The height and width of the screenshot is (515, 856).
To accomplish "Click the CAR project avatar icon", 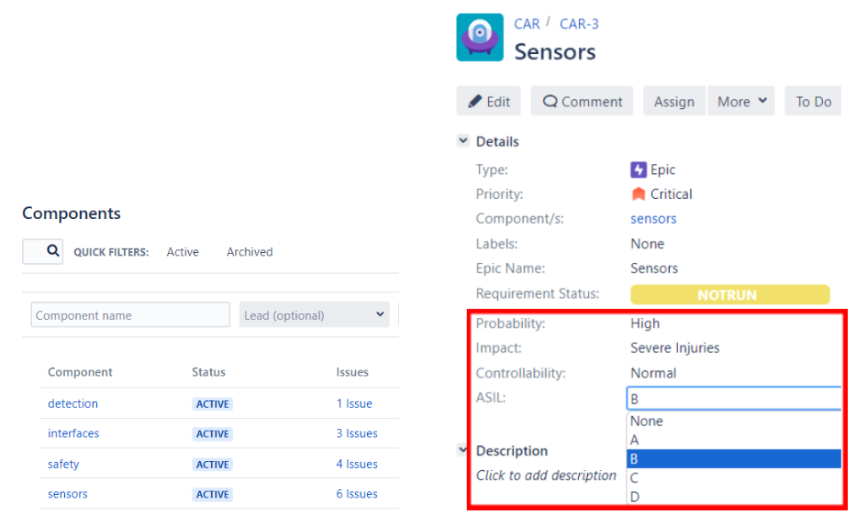I will [x=479, y=37].
